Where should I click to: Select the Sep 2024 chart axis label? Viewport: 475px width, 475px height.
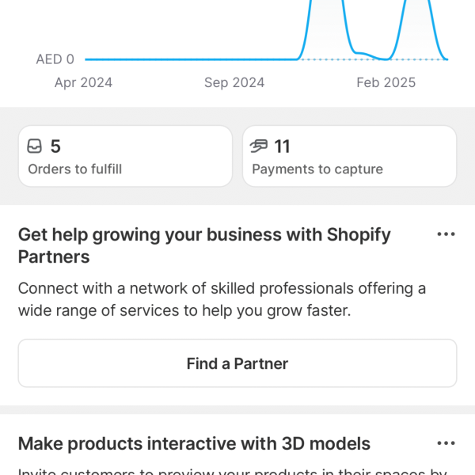(234, 82)
